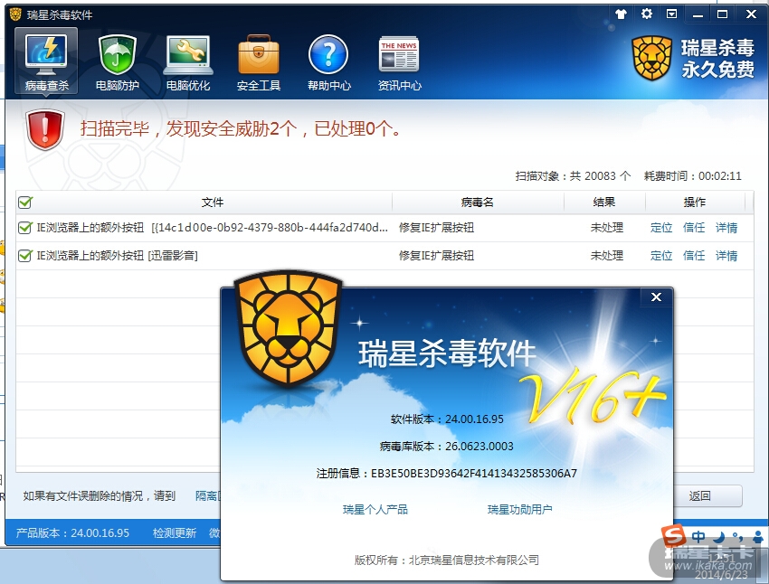Click the 病毒名 column header

point(478,202)
